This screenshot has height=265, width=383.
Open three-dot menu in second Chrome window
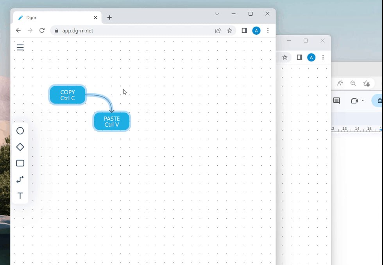pos(323,57)
